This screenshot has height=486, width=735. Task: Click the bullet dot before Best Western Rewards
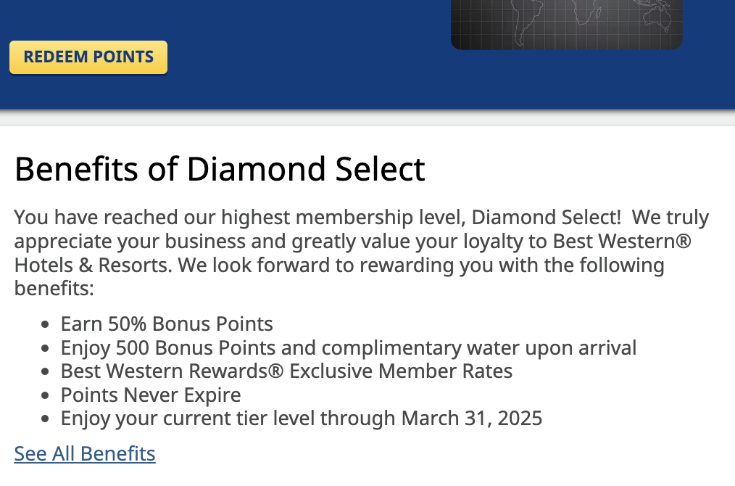(x=46, y=373)
